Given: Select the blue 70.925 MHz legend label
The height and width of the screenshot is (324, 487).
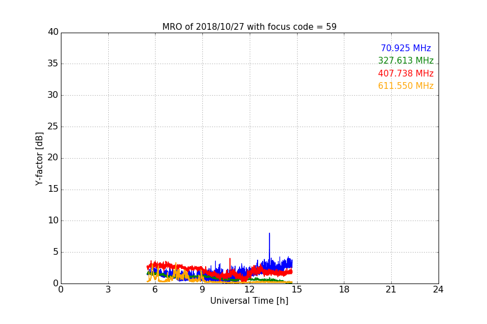Looking at the screenshot, I should point(406,48).
